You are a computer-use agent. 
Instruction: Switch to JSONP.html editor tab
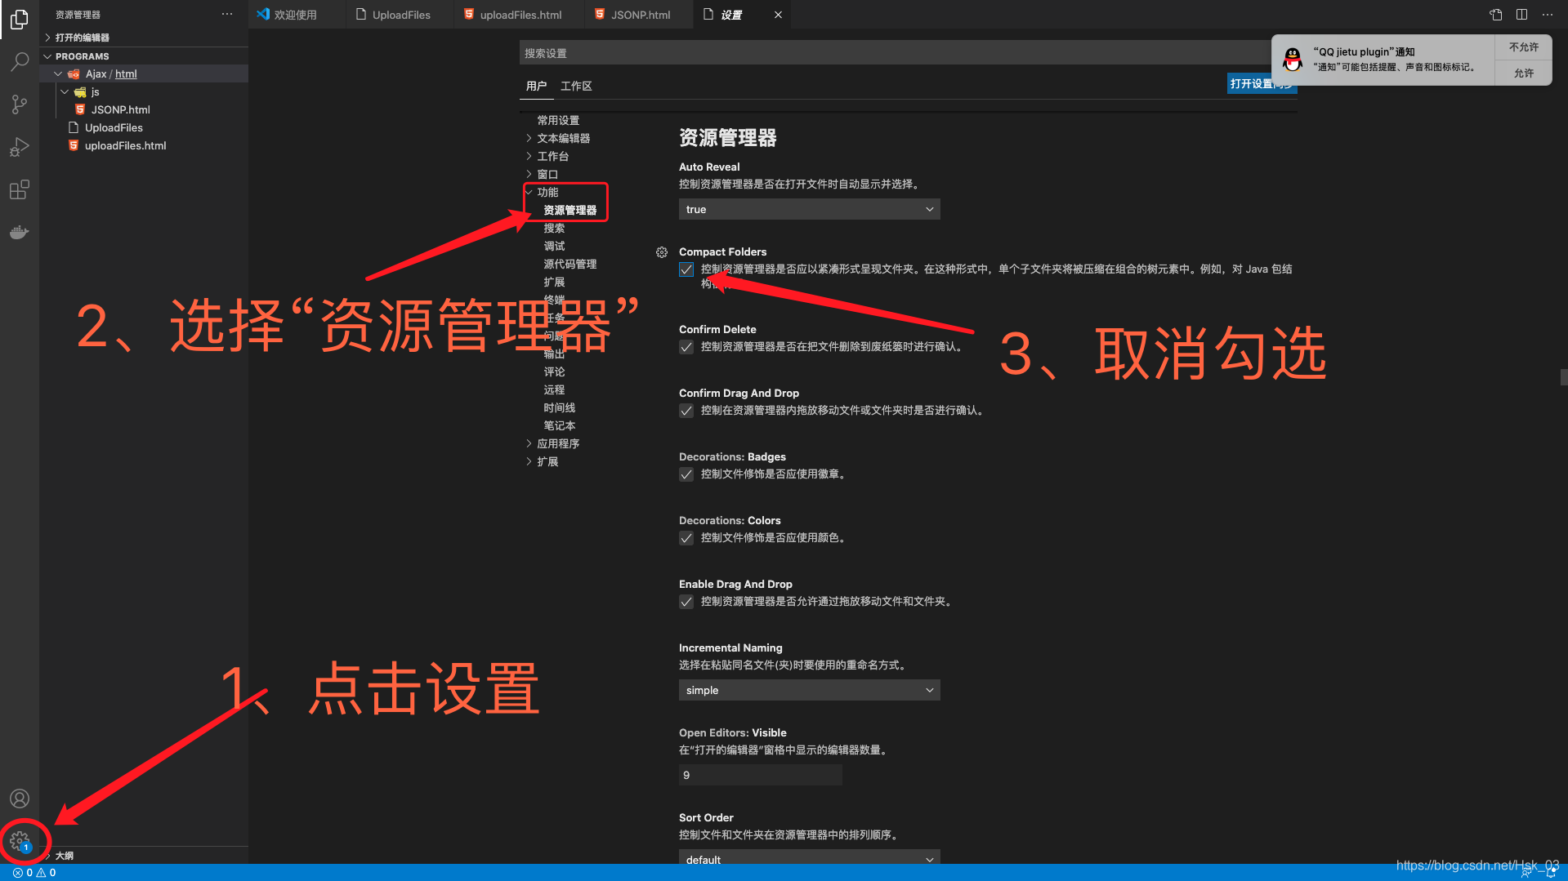tap(639, 15)
